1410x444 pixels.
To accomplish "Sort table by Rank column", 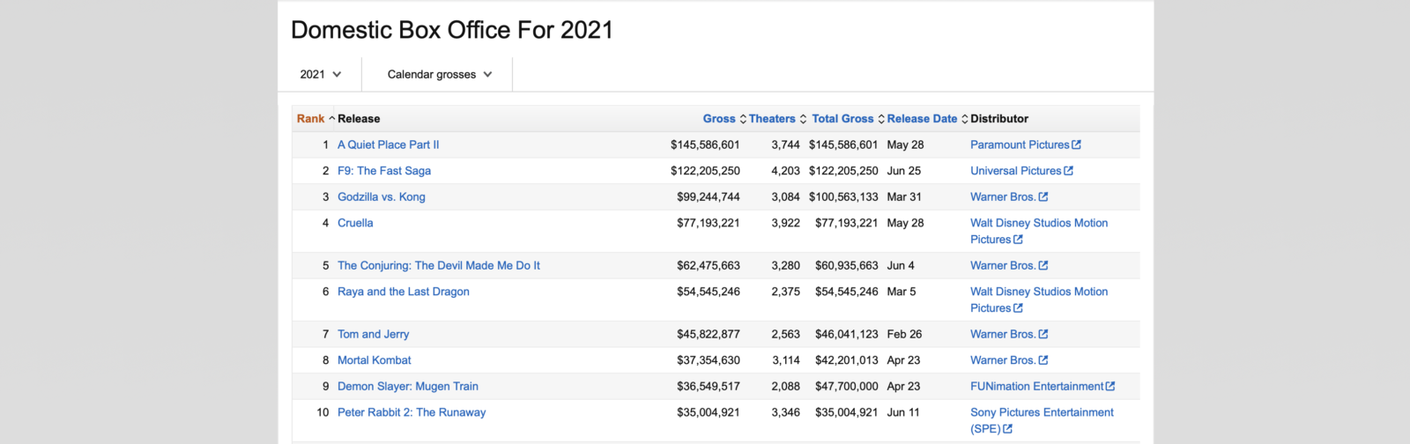I will coord(310,119).
